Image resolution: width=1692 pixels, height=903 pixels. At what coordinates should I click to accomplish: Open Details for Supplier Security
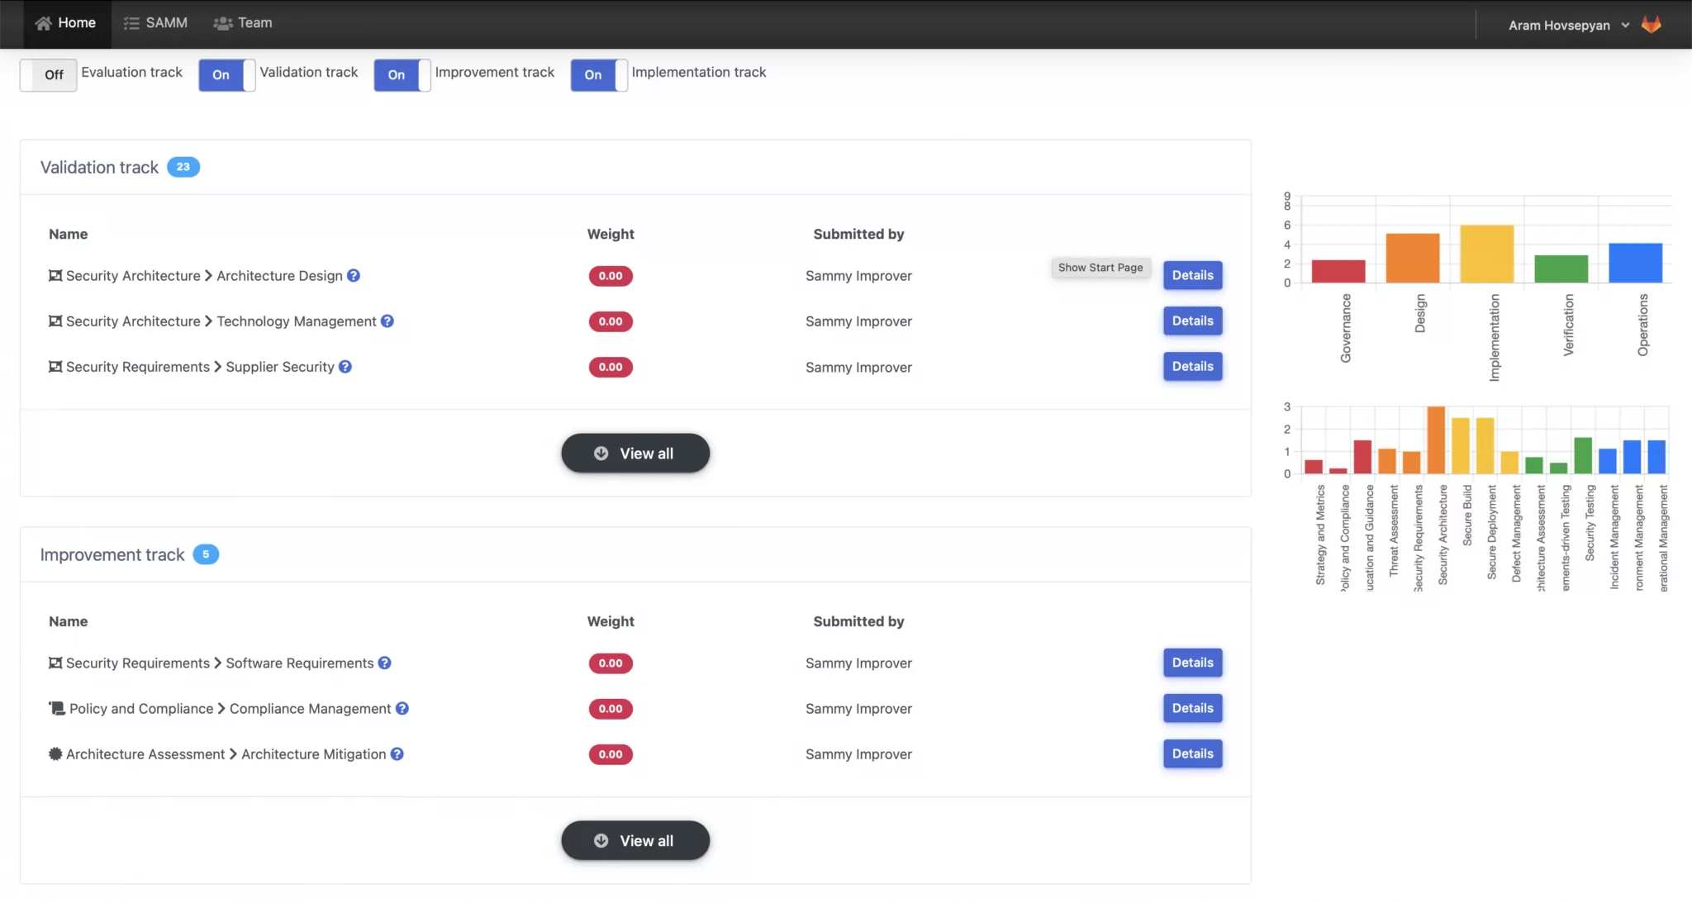pos(1192,367)
